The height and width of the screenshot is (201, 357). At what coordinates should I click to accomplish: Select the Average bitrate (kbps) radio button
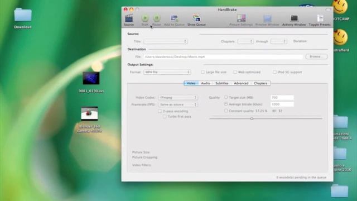226,104
